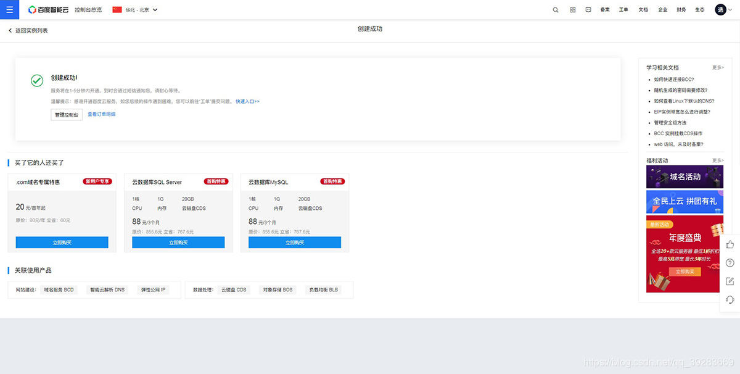Click the thumbs-up feedback icon
This screenshot has width=740, height=374.
(730, 244)
